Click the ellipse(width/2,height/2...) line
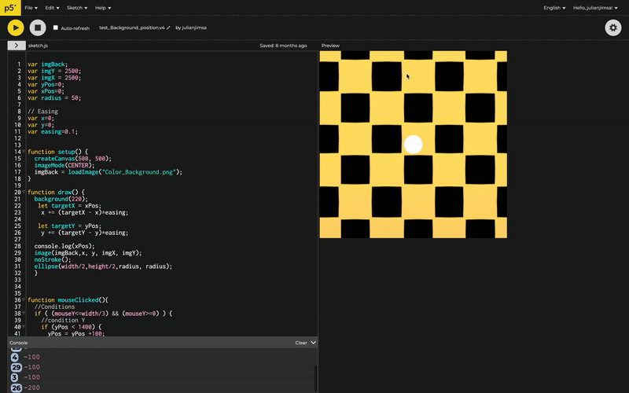Image resolution: width=629 pixels, height=393 pixels. tap(103, 266)
